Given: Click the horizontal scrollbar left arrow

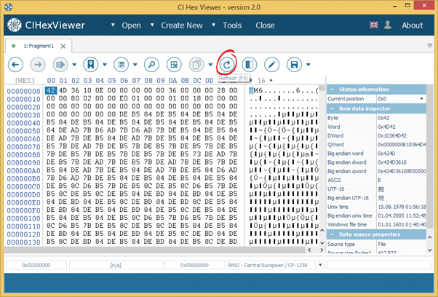Looking at the screenshot, I should coord(309,250).
